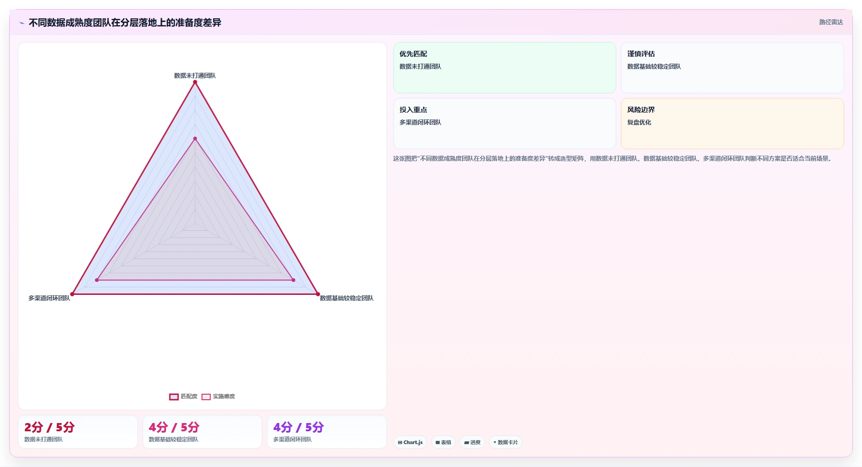Viewport: 862px width, 467px height.
Task: Click the description paragraph starting 这张图把
Action: tap(613, 158)
